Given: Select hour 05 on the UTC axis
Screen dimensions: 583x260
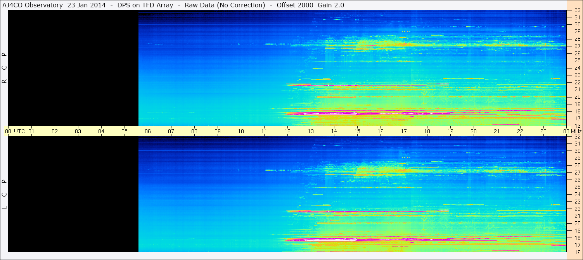Looking at the screenshot, I should [x=125, y=131].
